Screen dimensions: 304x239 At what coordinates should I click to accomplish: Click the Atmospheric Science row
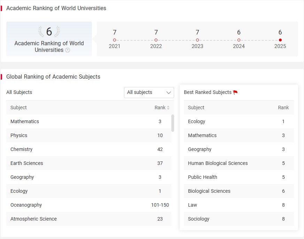coord(89,219)
